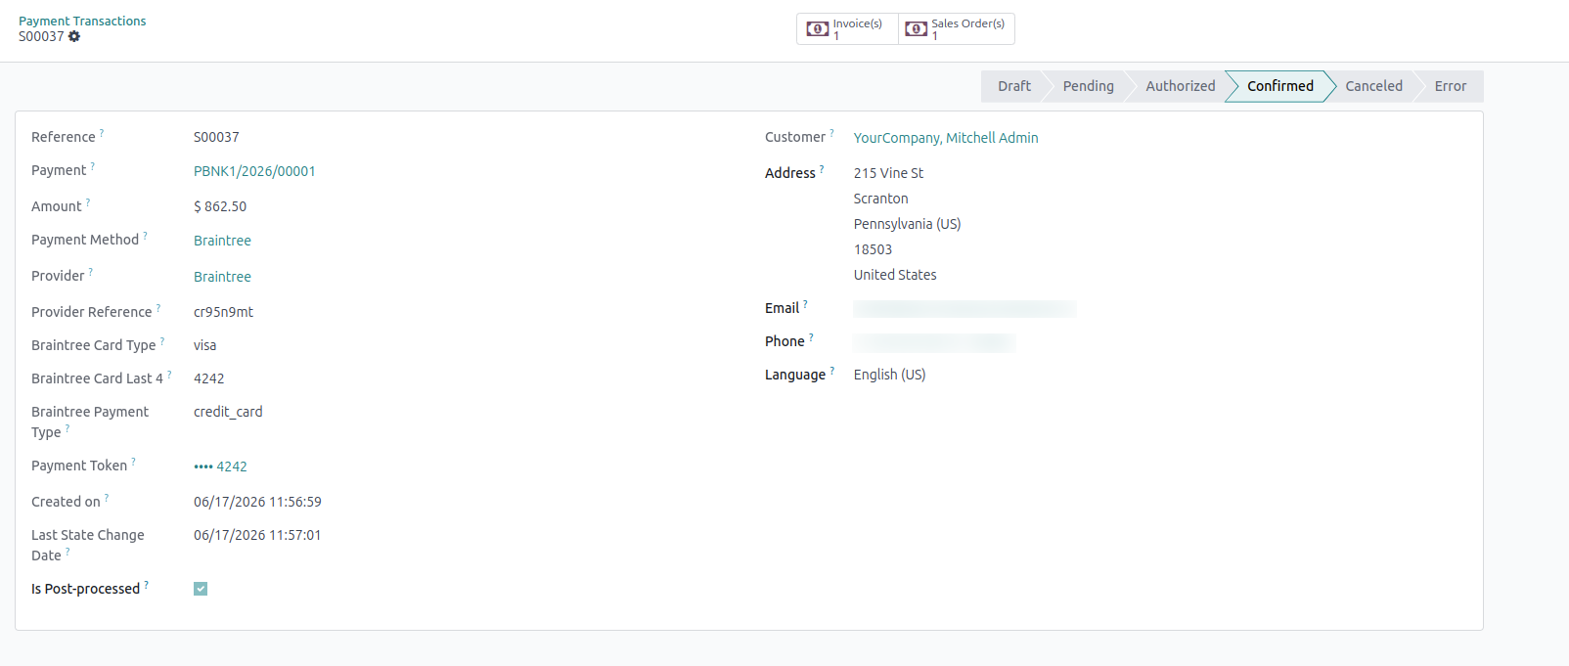Click the Invoice(s) money icon
Screen dimensions: 1569x666
tap(818, 29)
